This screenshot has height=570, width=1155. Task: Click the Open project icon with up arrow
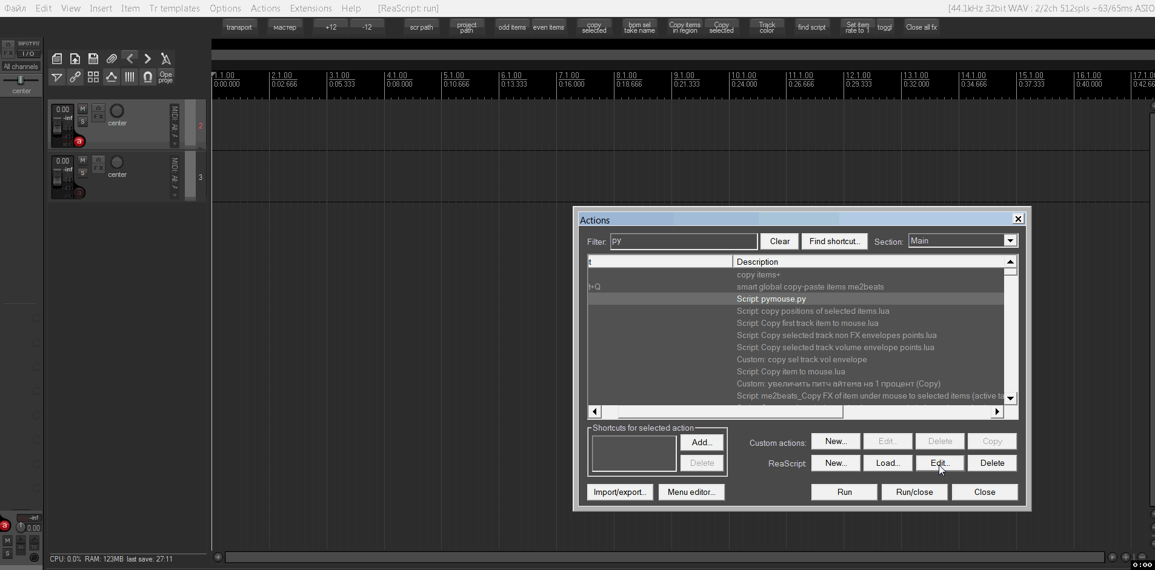75,59
